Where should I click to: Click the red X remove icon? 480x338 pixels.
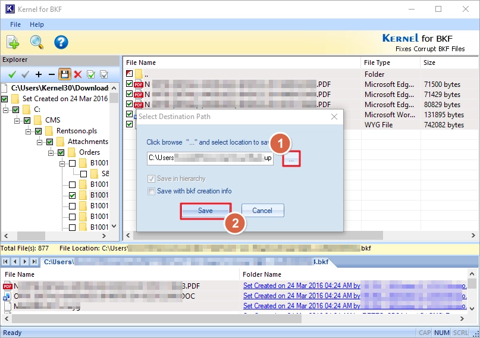78,74
